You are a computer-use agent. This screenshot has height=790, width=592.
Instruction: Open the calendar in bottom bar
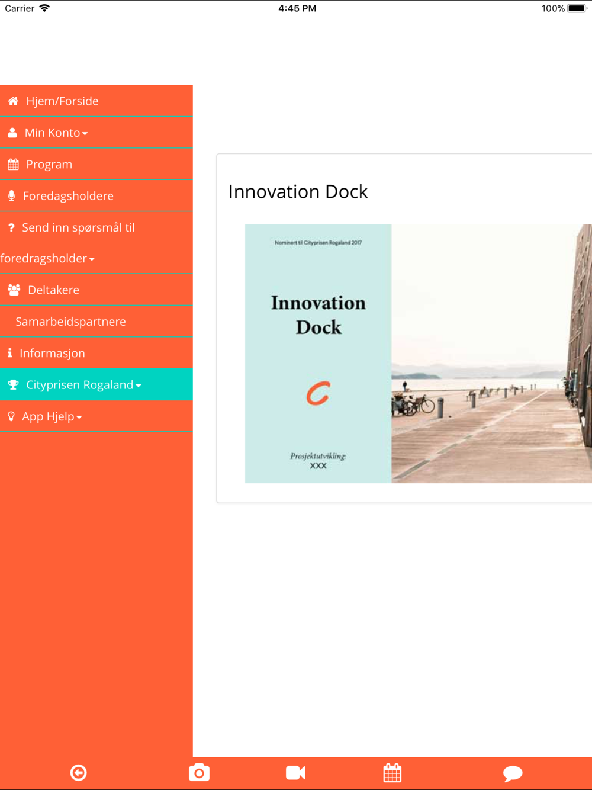pyautogui.click(x=392, y=773)
